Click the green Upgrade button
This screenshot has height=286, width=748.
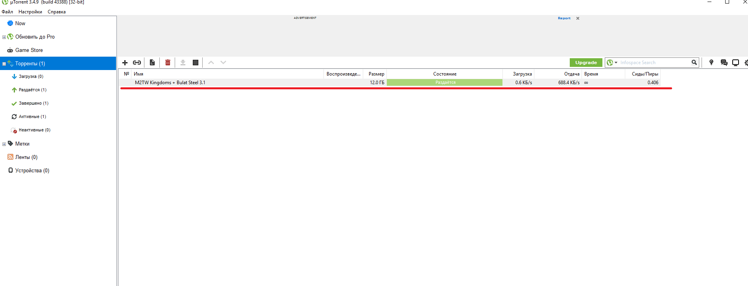tap(586, 63)
